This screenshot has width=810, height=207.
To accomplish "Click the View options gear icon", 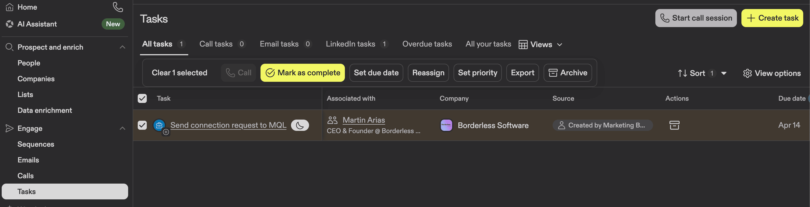I will point(747,74).
